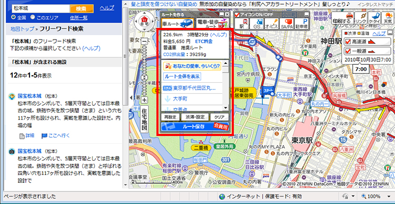Collapse the left side panel arrow
Viewport: 395px width, 204px height.
131,98
